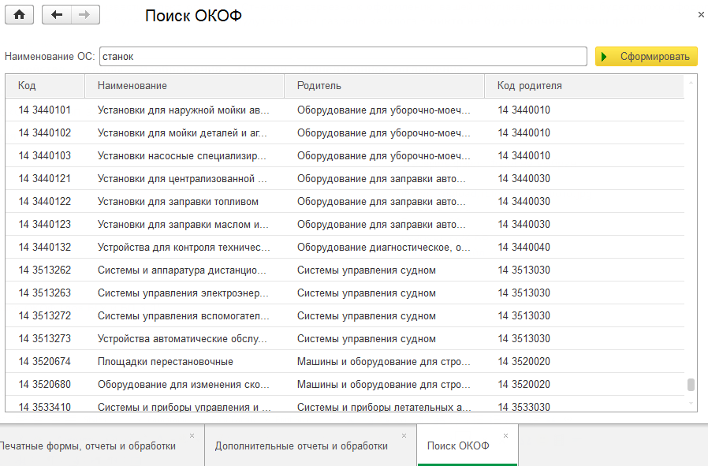708x466 pixels.
Task: Go forward with the right arrow
Action: pos(86,15)
